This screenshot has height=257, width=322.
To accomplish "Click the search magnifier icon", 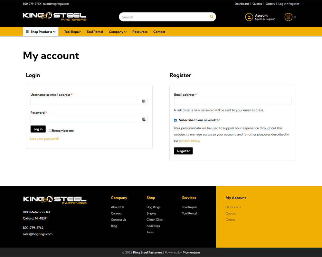I will coord(212,17).
